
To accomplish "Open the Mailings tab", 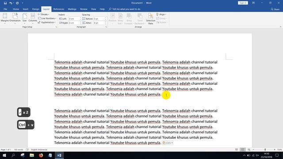I will (x=72, y=9).
